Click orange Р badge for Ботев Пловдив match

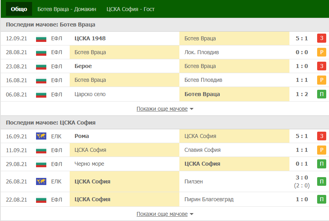pos(321,80)
